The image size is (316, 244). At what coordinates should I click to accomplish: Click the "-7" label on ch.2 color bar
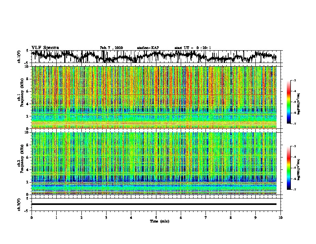tap(294, 189)
